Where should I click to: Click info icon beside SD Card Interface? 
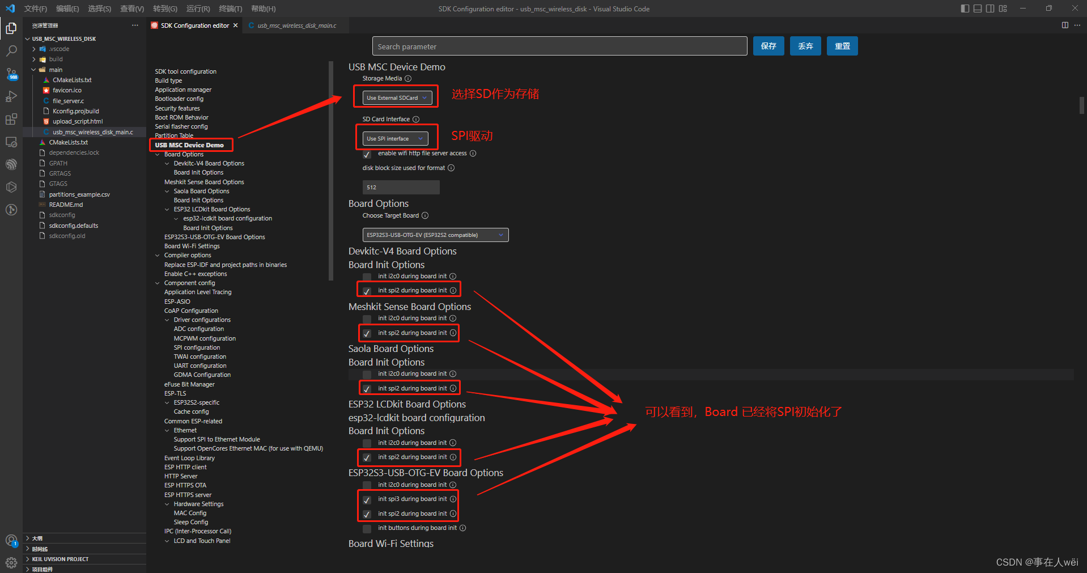click(416, 120)
